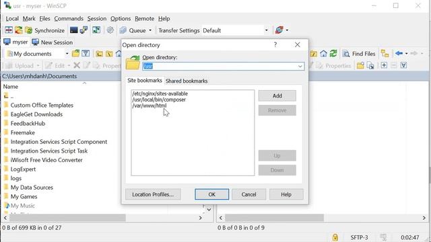Click the Add bookmark button
This screenshot has height=242, width=431.
coord(277,95)
